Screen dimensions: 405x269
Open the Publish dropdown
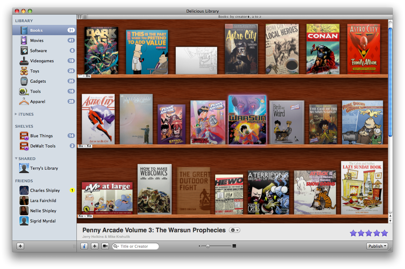[x=378, y=246]
